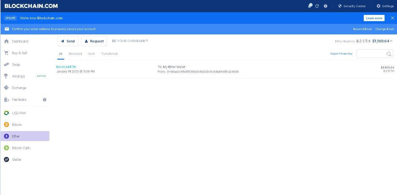Open Settings from header
397x195 pixels.
tap(385, 6)
